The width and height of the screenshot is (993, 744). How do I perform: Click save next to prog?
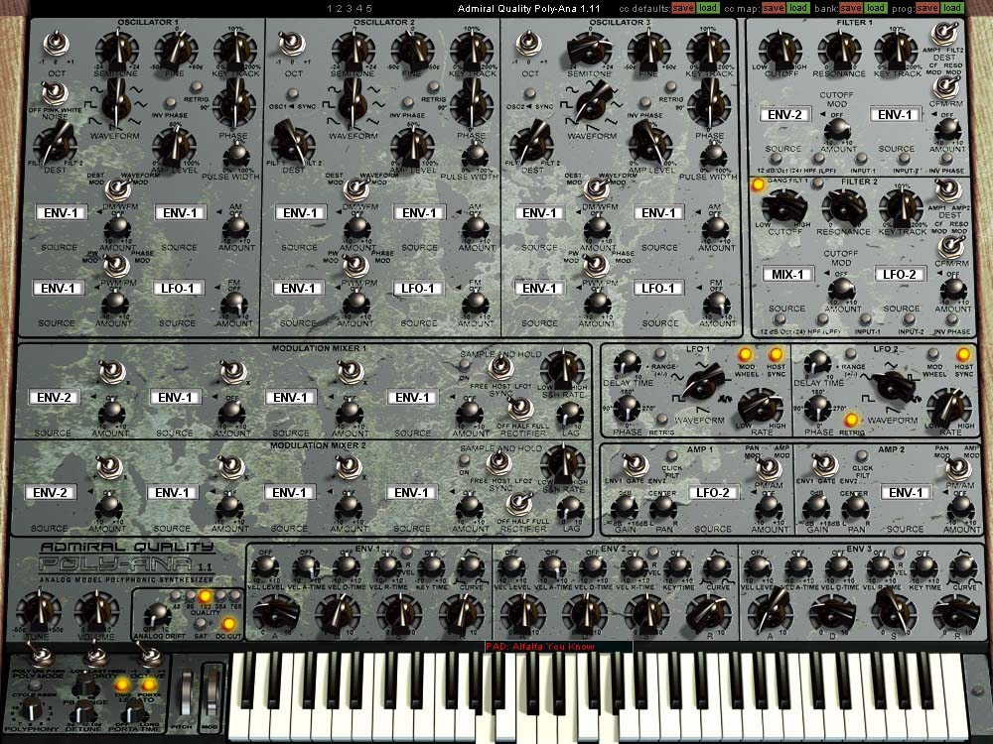coord(927,8)
